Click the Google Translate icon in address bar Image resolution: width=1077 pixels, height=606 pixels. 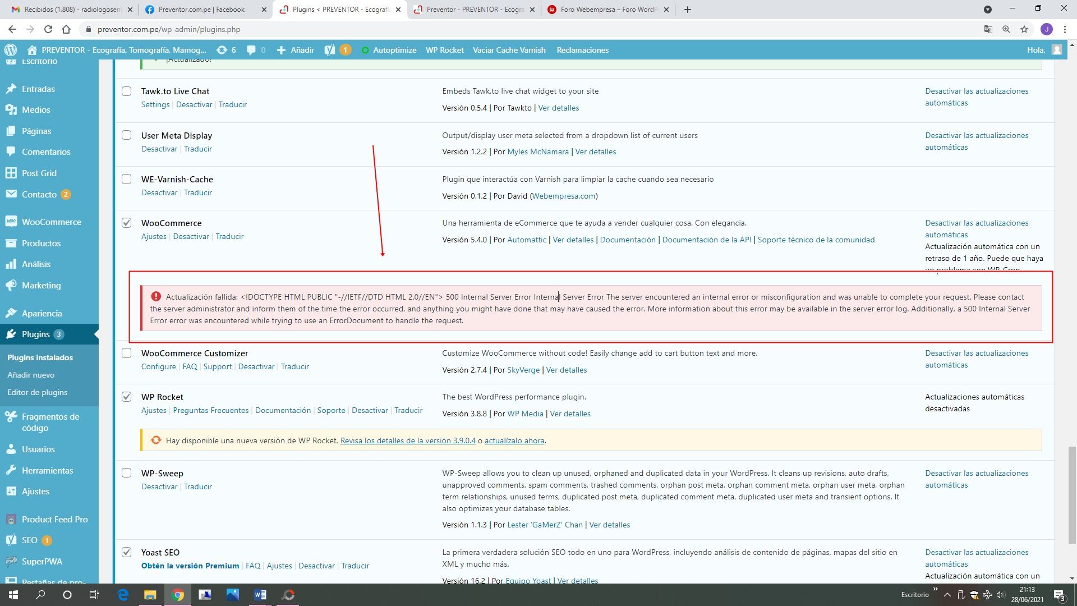[988, 29]
